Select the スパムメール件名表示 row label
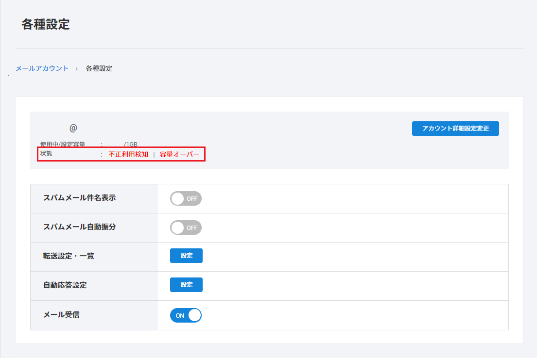Viewport: 537px width, 358px height. 80,197
